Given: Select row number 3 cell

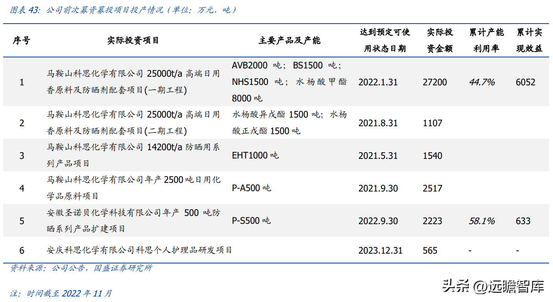Looking at the screenshot, I should click(x=22, y=156).
